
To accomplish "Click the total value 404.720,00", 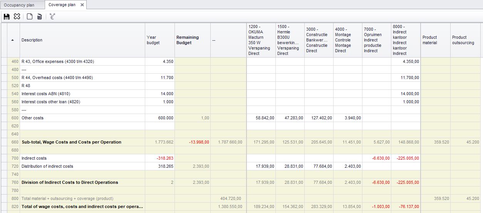I will pyautogui.click(x=228, y=198).
